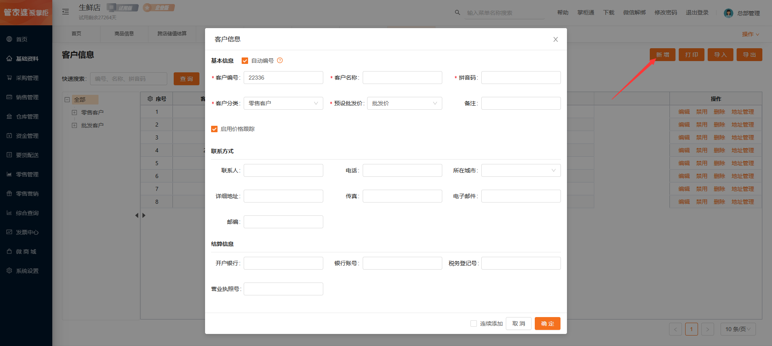Open the 所在城市 dropdown
Viewport: 772px width, 346px height.
521,170
